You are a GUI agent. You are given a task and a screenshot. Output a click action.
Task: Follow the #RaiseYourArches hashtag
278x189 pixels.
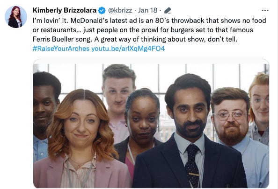[61, 49]
